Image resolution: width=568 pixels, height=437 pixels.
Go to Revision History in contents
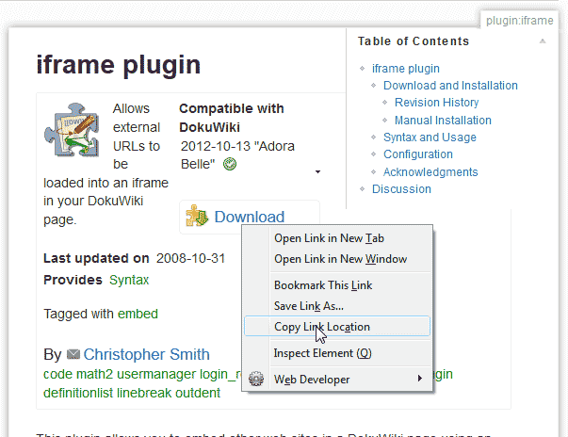point(436,103)
